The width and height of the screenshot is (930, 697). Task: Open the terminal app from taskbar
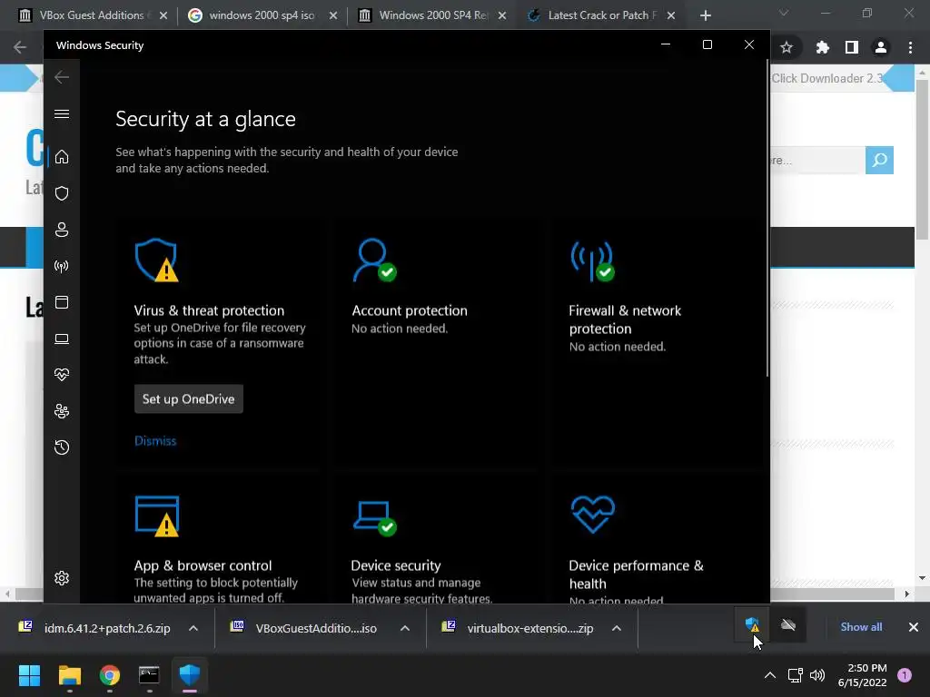(150, 675)
